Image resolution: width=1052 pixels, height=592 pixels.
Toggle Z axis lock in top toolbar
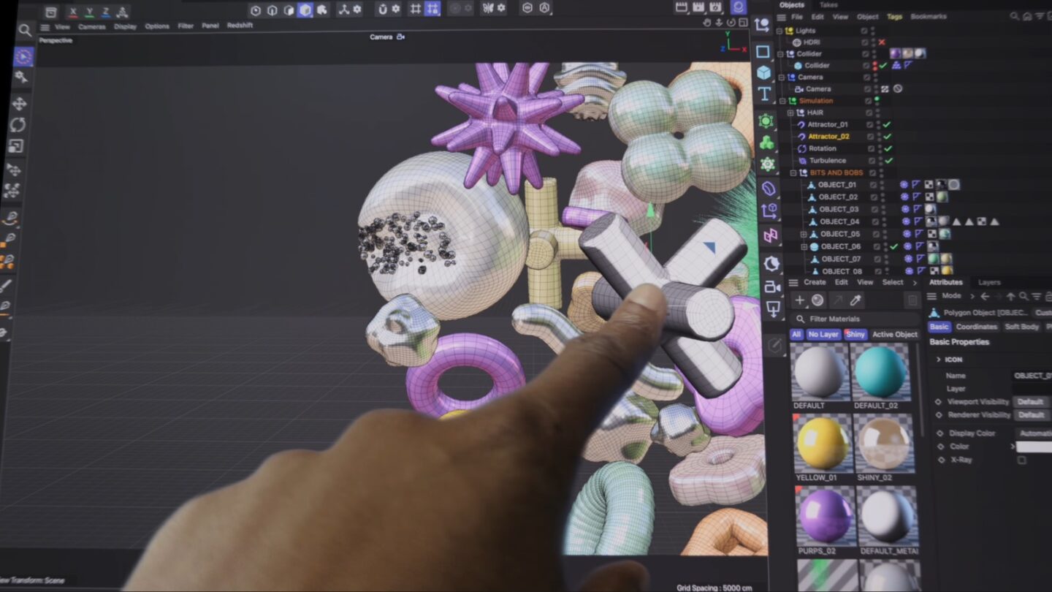point(105,12)
